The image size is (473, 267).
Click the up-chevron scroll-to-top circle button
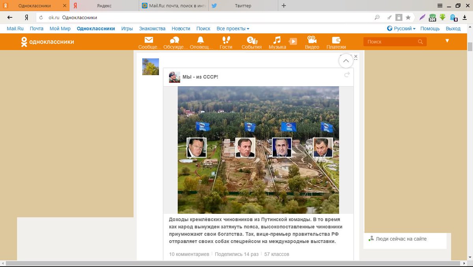346,61
